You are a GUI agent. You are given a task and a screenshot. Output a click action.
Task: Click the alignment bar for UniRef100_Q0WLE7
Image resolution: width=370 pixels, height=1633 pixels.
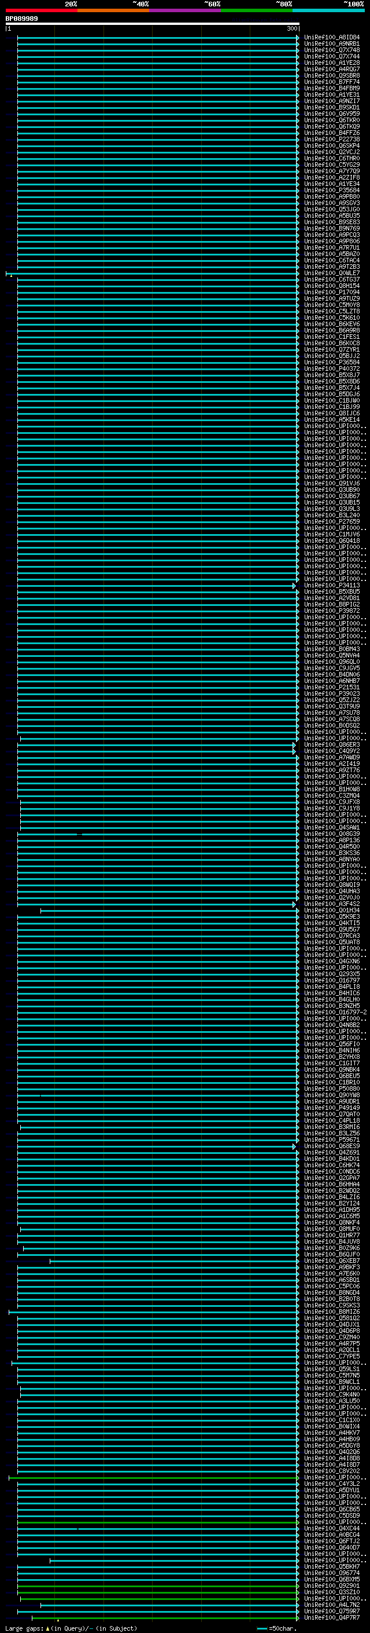click(153, 273)
